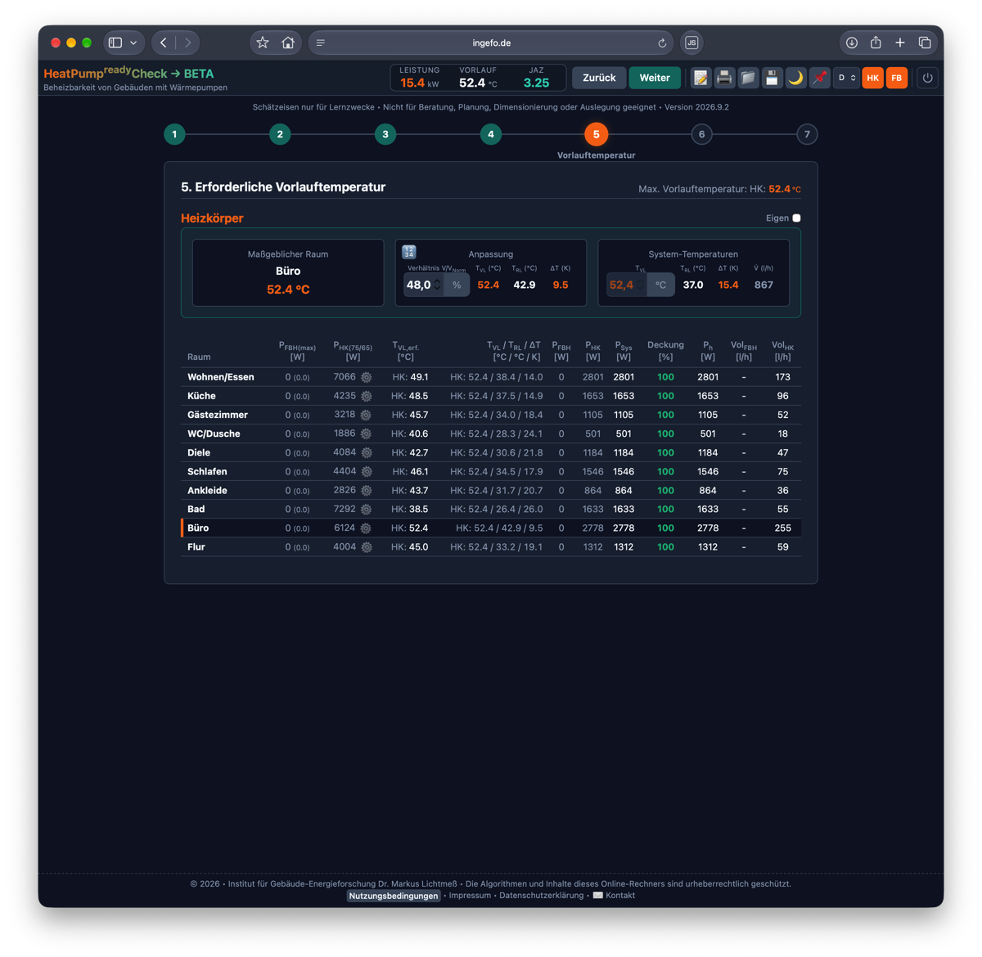Open the Nutzungsbedingungen link

point(394,896)
